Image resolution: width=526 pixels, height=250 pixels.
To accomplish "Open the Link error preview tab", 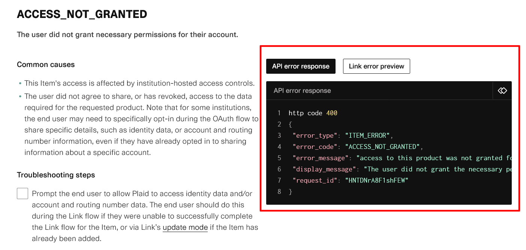I will [x=376, y=66].
